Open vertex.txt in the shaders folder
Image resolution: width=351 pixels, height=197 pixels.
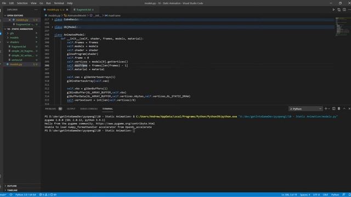click(17, 60)
